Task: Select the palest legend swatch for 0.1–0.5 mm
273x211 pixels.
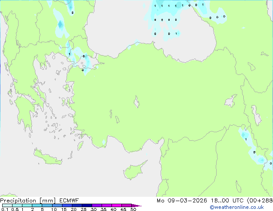Action: pyautogui.click(x=7, y=205)
